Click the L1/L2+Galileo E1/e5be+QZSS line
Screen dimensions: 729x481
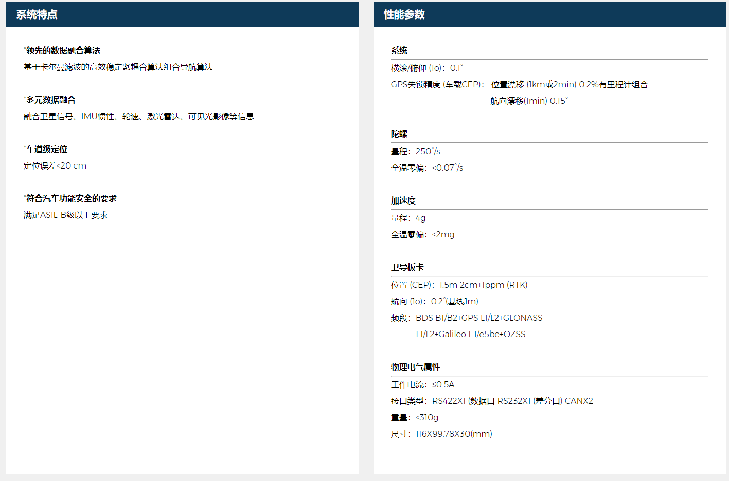[x=471, y=334]
